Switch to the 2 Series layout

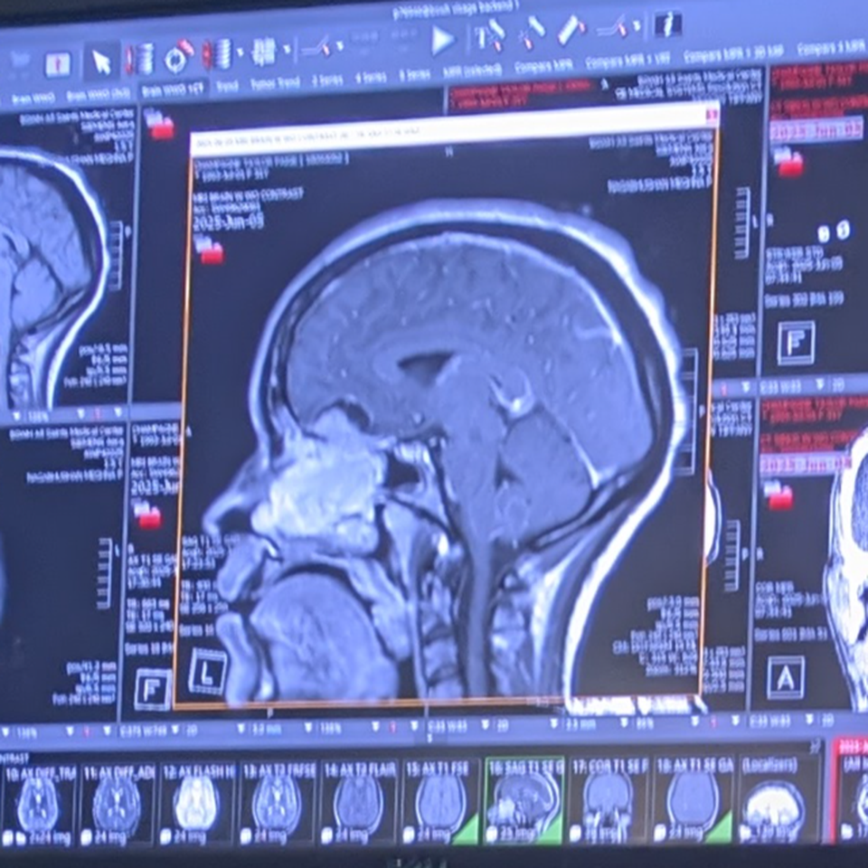(327, 80)
